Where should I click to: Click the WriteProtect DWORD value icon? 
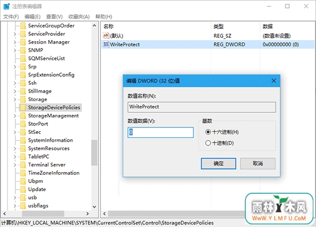tap(106, 44)
